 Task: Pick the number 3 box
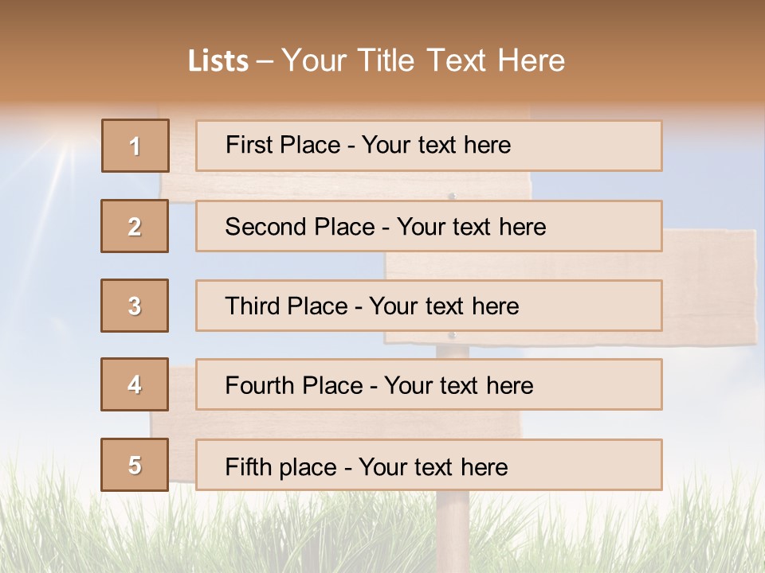click(135, 306)
